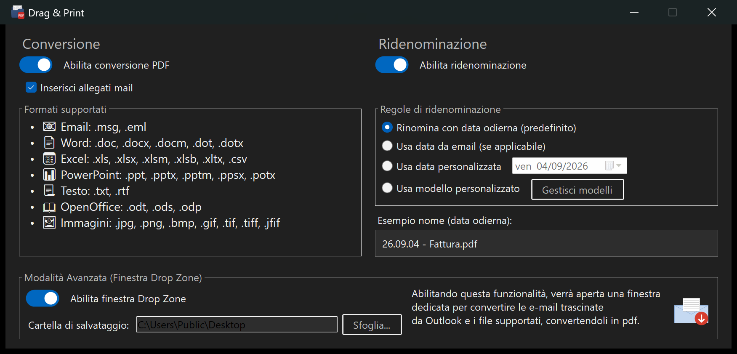
Task: Select Usa data da email option
Action: click(387, 146)
